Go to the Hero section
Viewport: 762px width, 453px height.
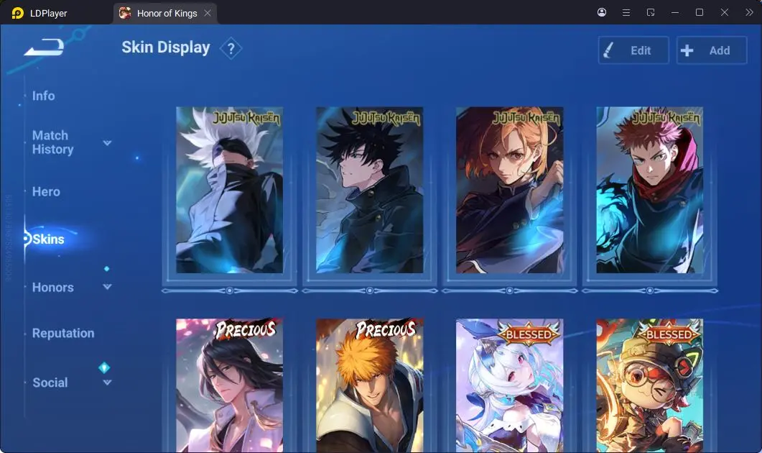pos(46,192)
